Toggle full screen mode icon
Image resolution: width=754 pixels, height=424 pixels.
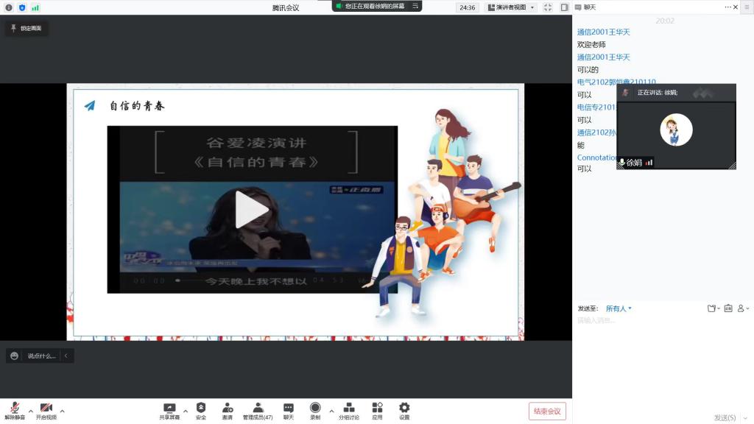548,7
